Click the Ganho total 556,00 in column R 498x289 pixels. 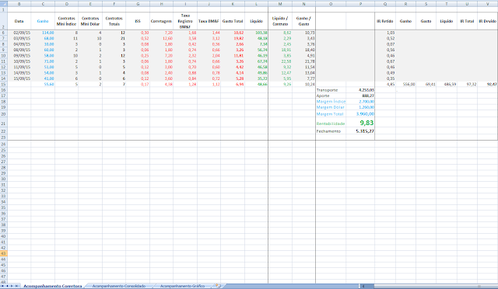(x=405, y=85)
